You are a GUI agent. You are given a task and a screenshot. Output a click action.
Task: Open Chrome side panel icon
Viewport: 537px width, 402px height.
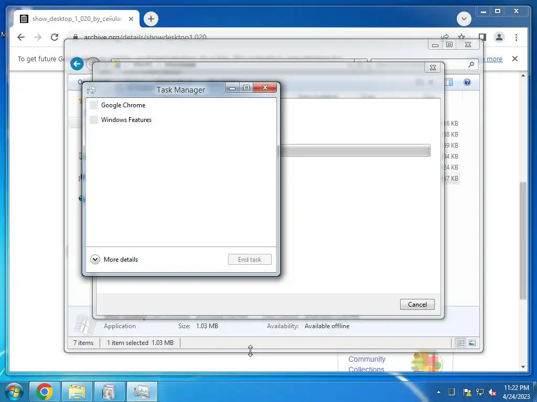coord(482,37)
